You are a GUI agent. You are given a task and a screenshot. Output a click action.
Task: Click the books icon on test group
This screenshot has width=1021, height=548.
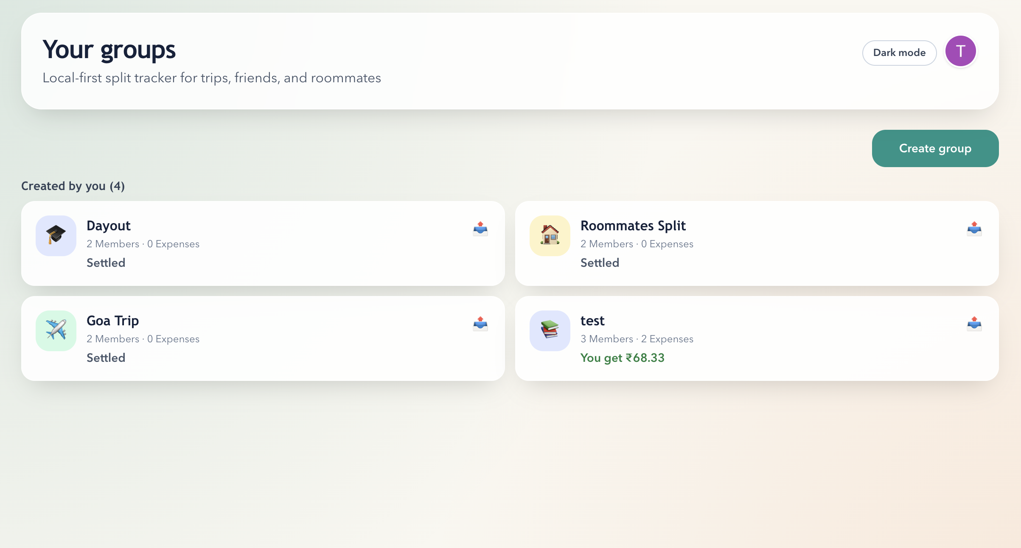coord(550,331)
